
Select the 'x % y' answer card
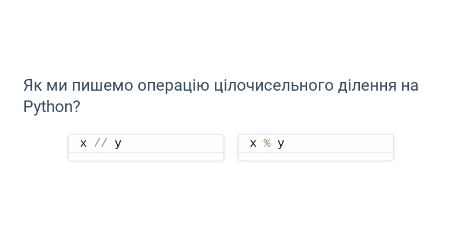316,148
